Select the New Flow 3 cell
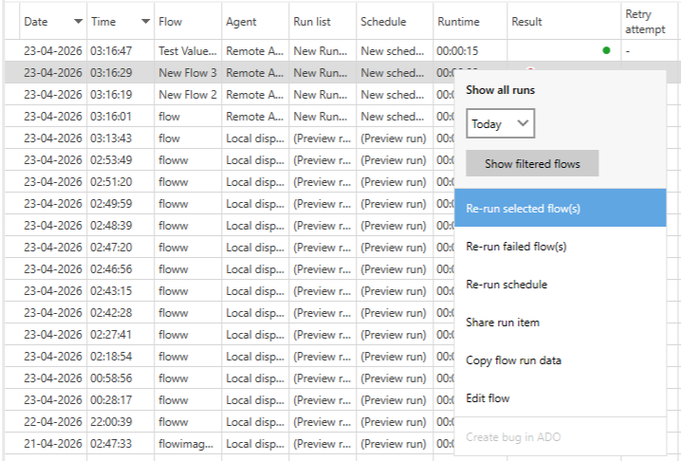The height and width of the screenshot is (461, 681). coord(188,72)
